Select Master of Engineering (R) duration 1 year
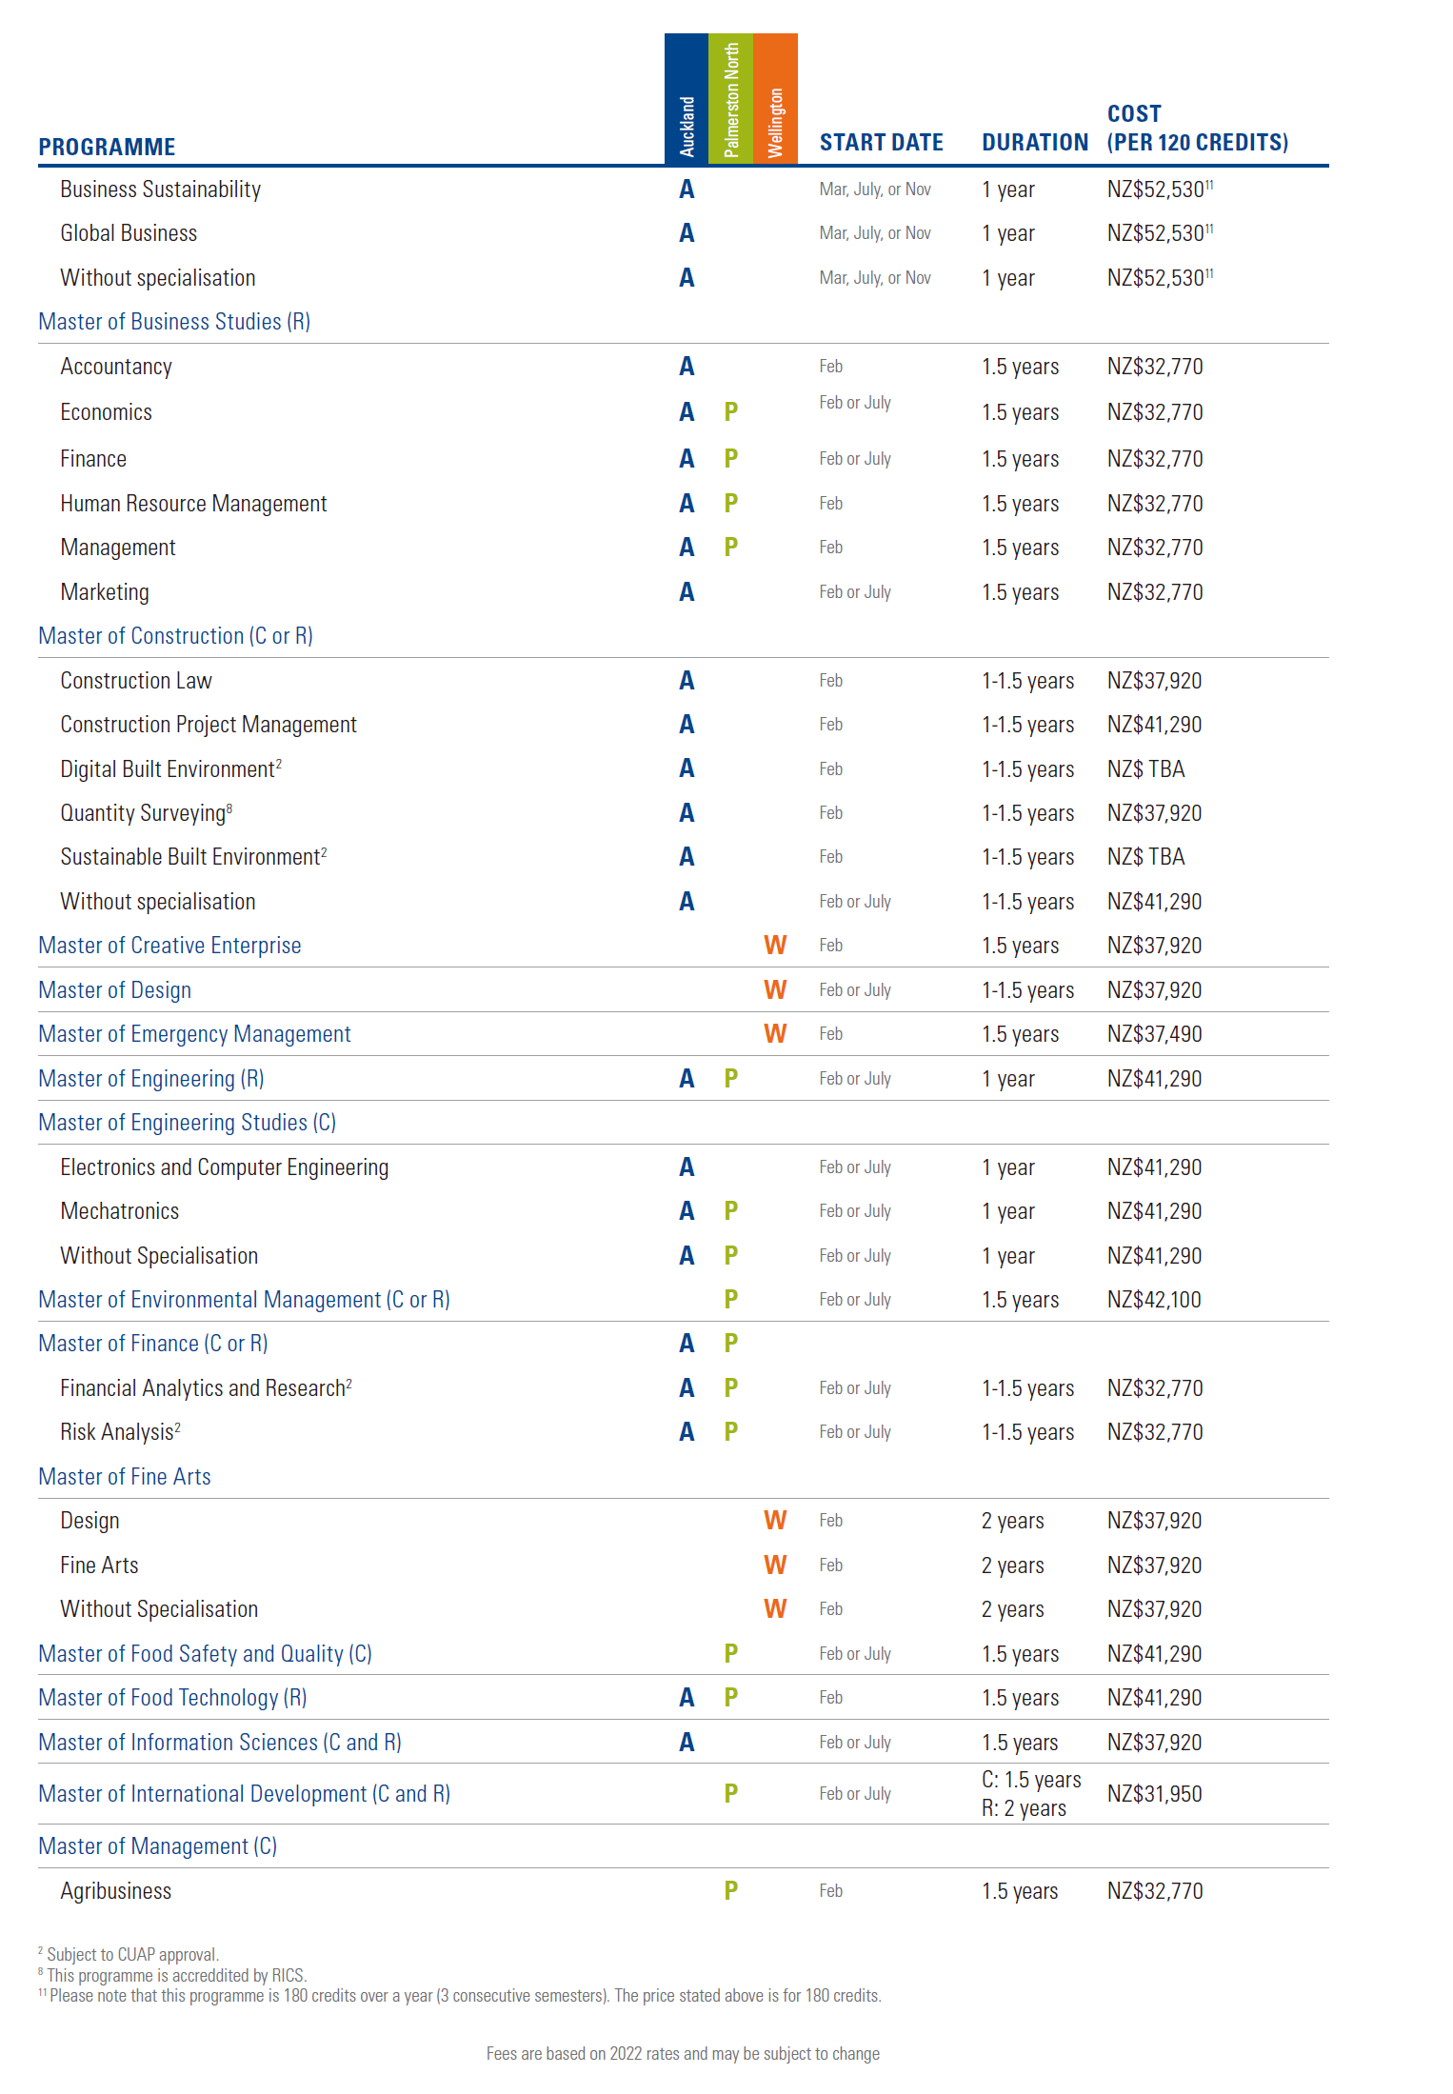The width and height of the screenshot is (1453, 2094). click(x=1008, y=1079)
